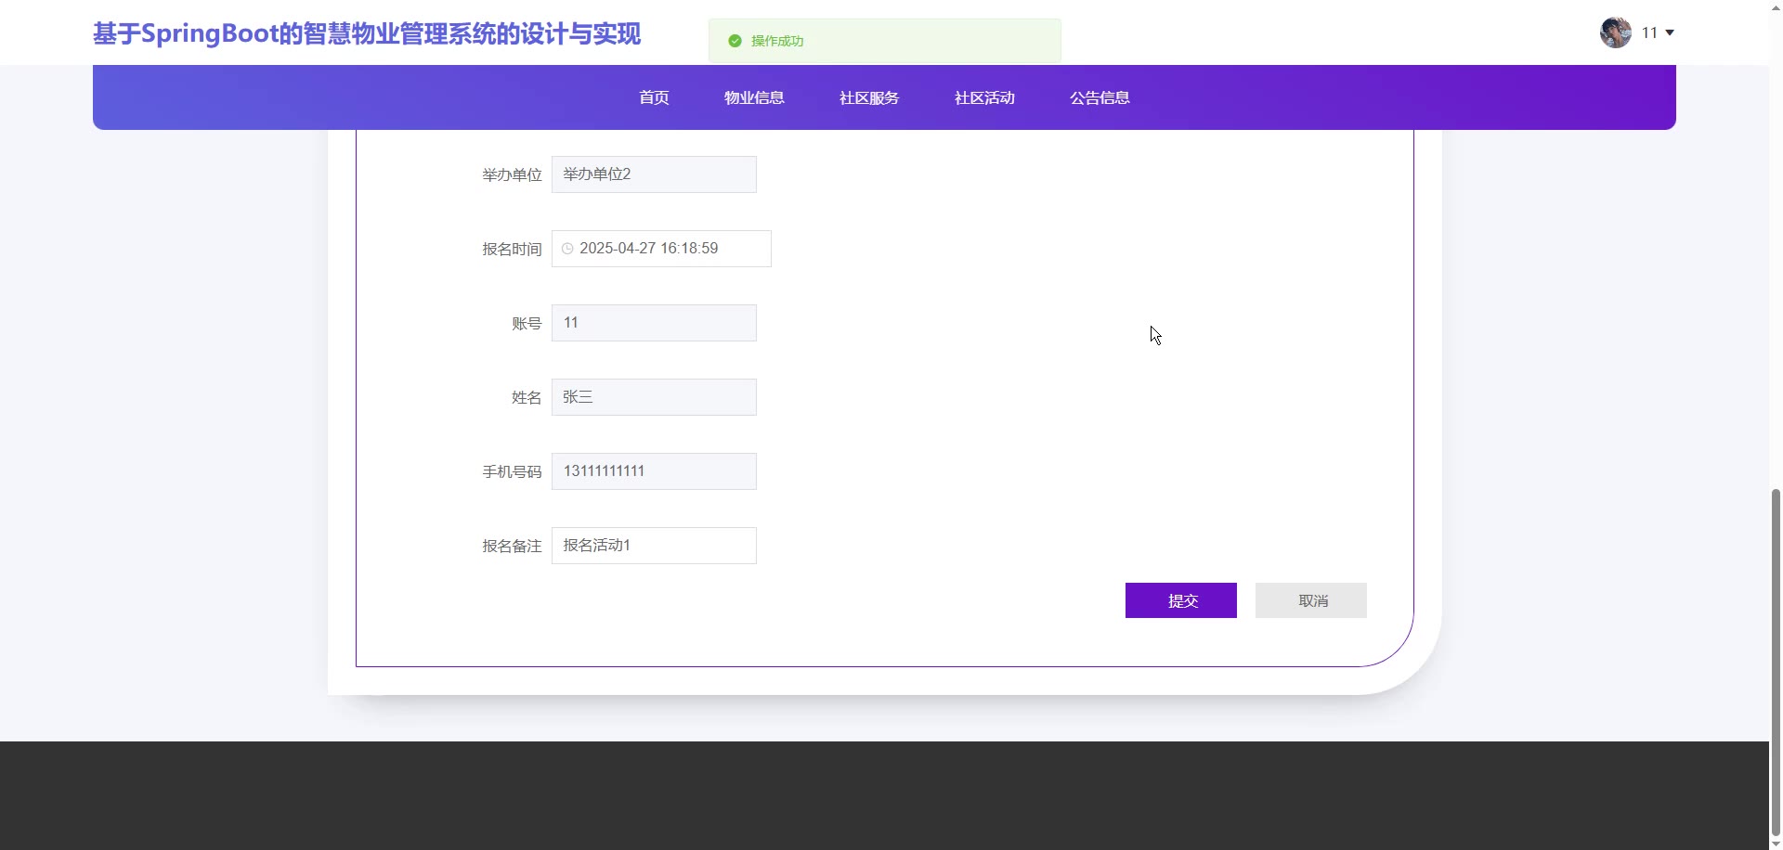Click the site title heading link
1783x850 pixels.
[x=367, y=34]
